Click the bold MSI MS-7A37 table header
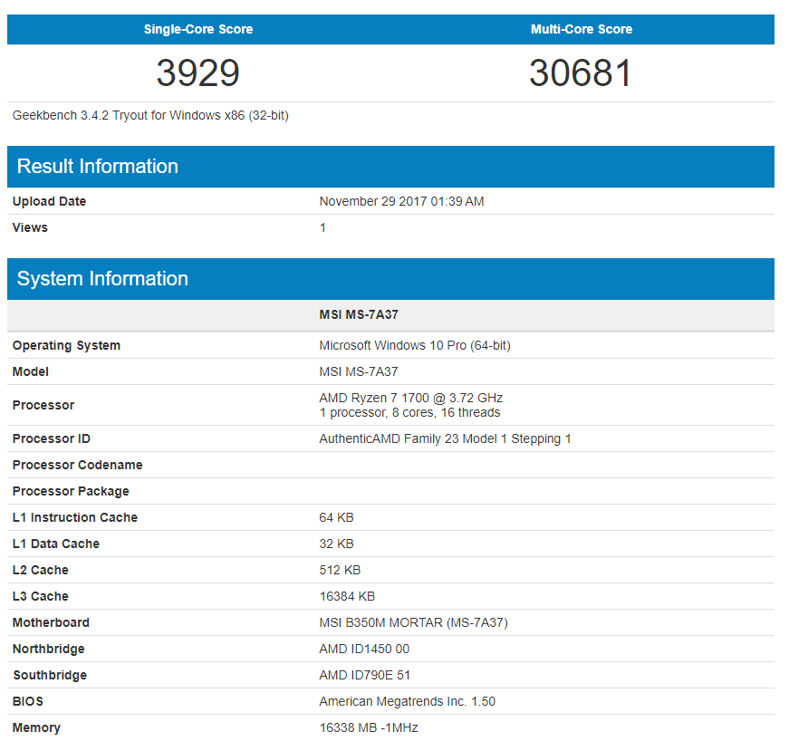The width and height of the screenshot is (789, 751). (359, 314)
